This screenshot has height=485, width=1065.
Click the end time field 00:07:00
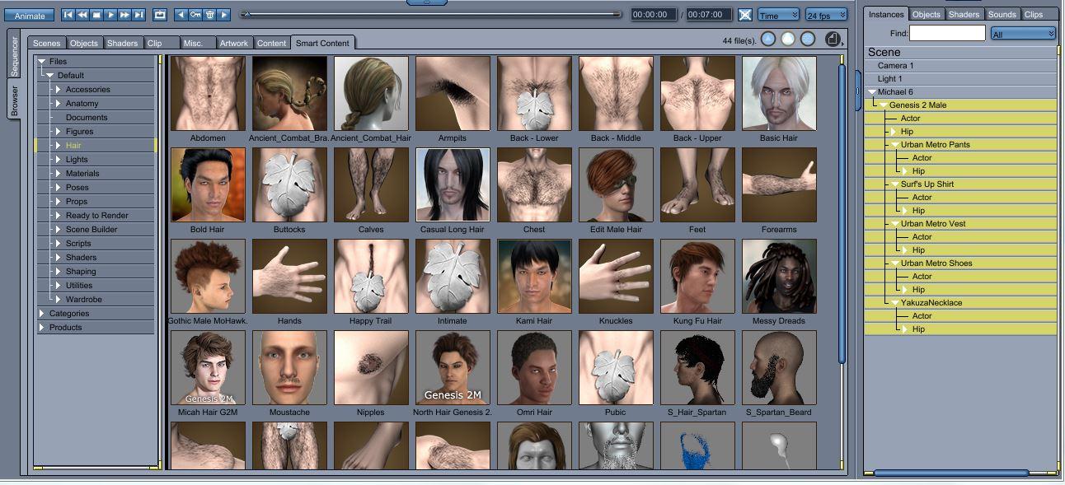click(709, 15)
